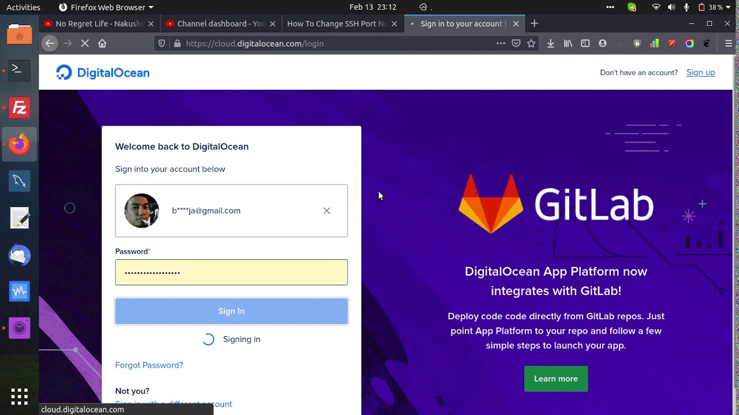Click the green checkmark tray icon
The image size is (739, 415).
[632, 7]
